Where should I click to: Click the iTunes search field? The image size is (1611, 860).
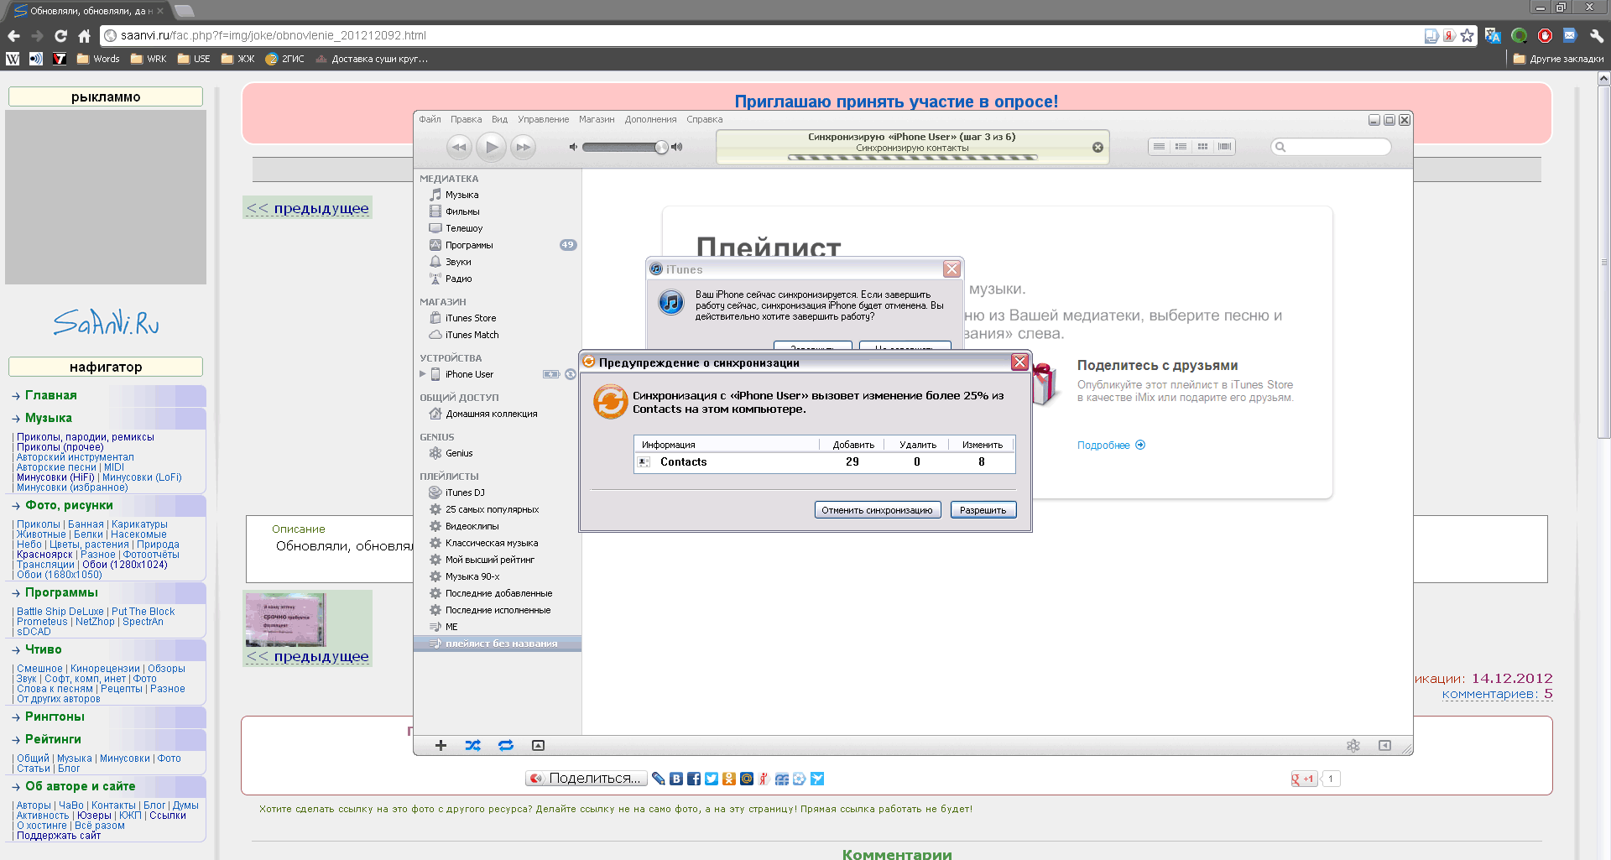1331,147
